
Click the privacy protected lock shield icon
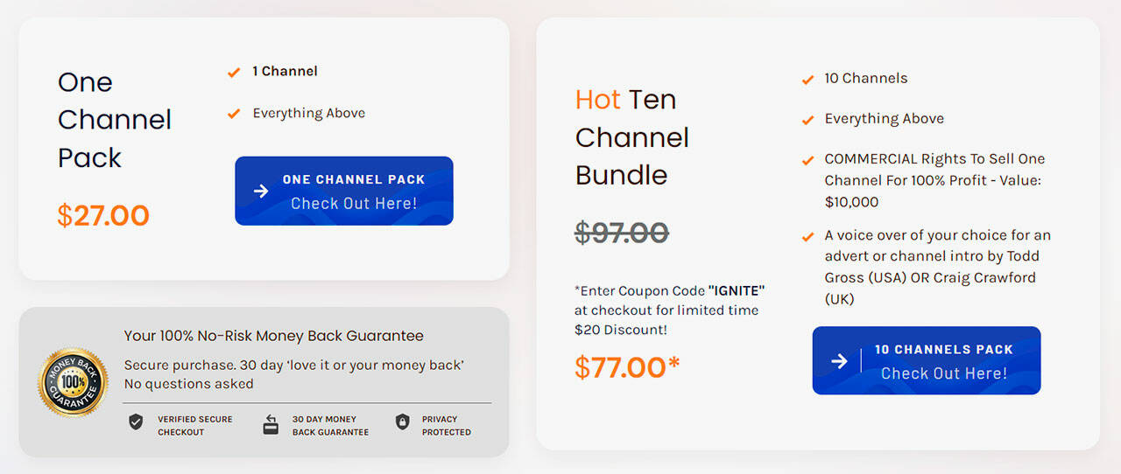pos(402,422)
